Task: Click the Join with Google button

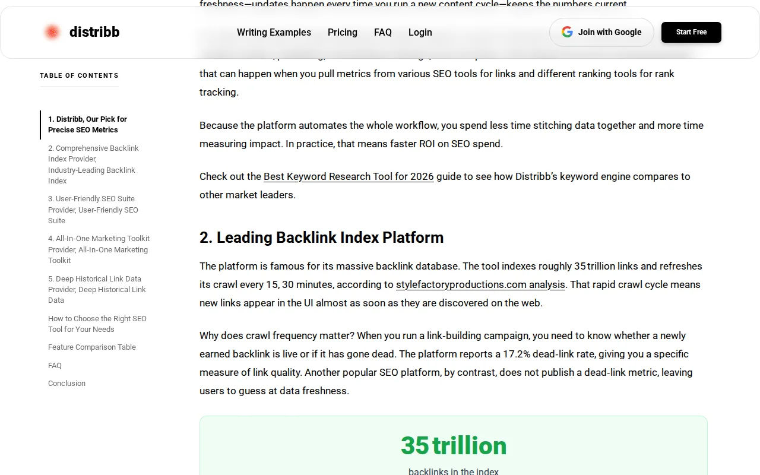Action: [601, 32]
